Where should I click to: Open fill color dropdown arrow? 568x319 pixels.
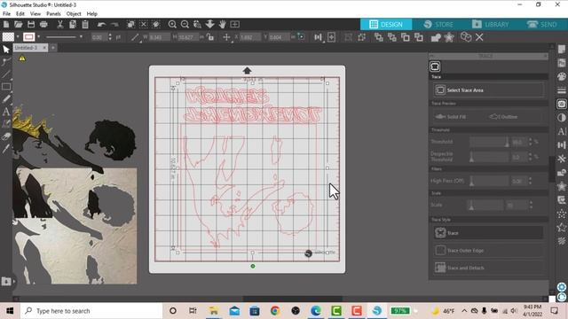pos(18,37)
